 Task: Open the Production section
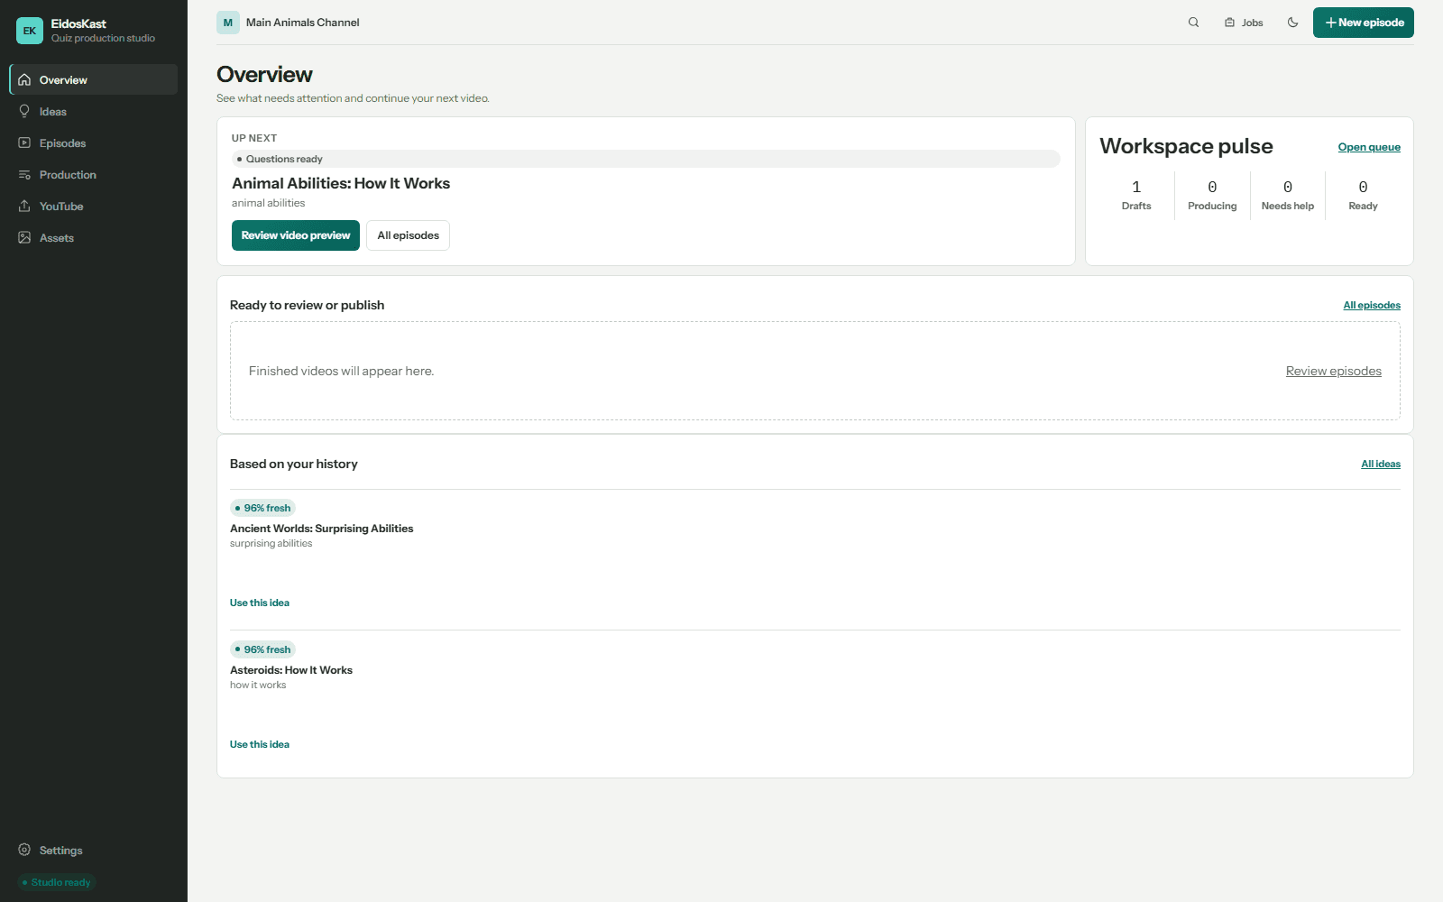click(x=94, y=174)
